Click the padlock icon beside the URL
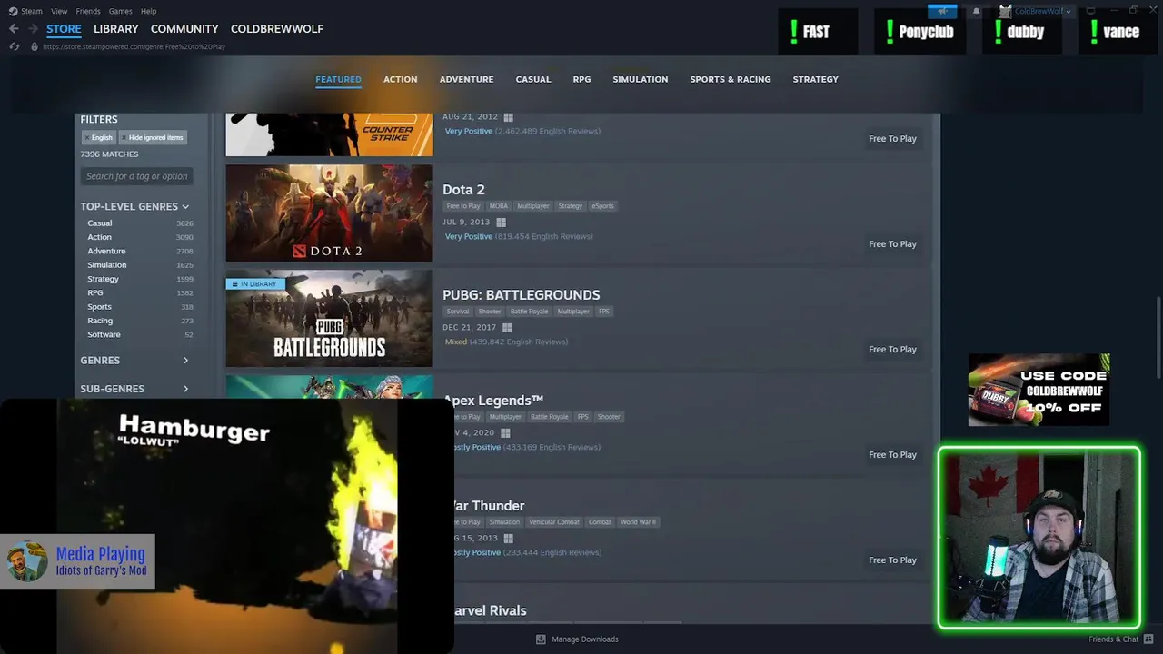1163x654 pixels. (35, 46)
